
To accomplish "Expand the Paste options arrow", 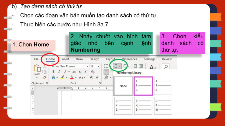I will click(37, 78).
